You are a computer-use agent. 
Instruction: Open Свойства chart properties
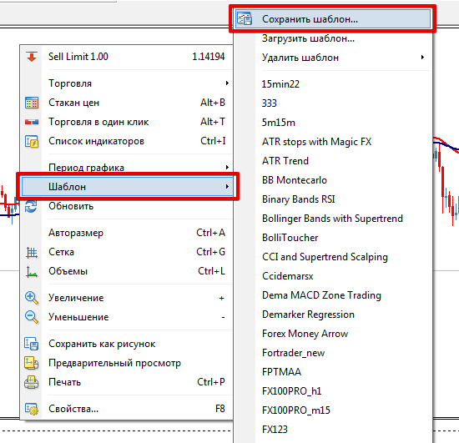pos(126,409)
